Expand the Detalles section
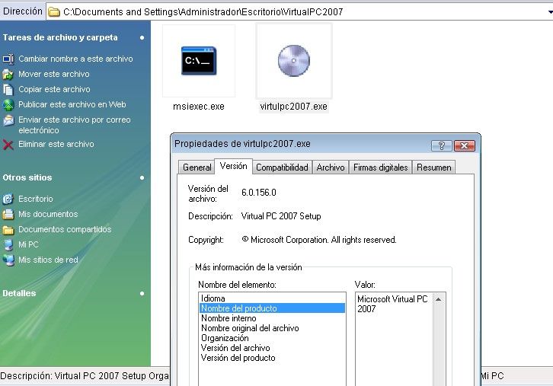553x386 pixels. [x=142, y=293]
